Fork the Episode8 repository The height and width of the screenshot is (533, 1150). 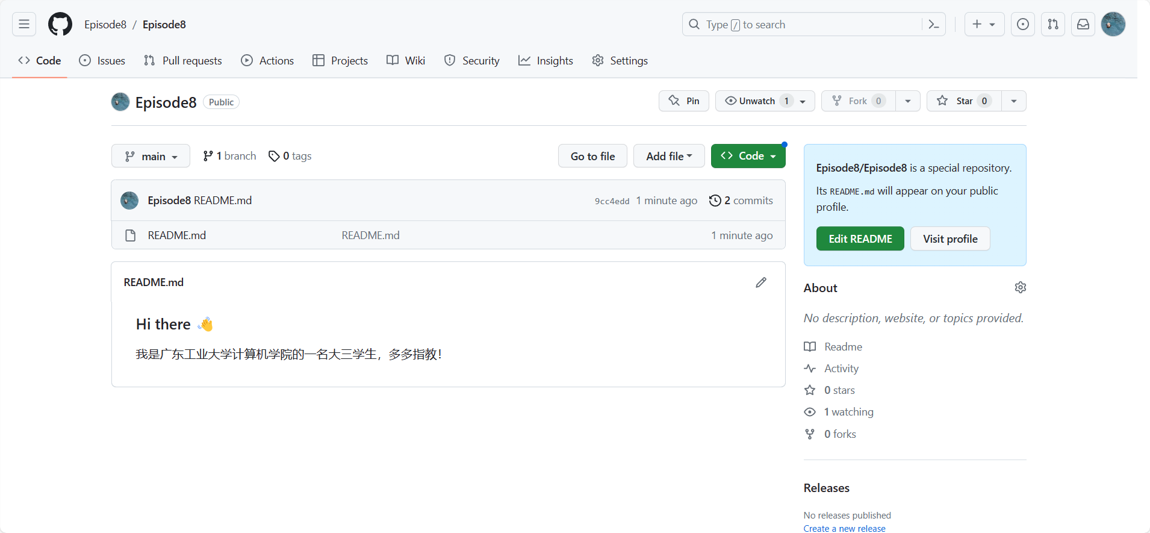click(x=858, y=101)
